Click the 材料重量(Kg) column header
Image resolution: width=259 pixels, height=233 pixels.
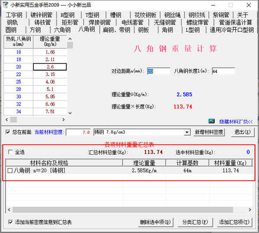click(x=230, y=163)
